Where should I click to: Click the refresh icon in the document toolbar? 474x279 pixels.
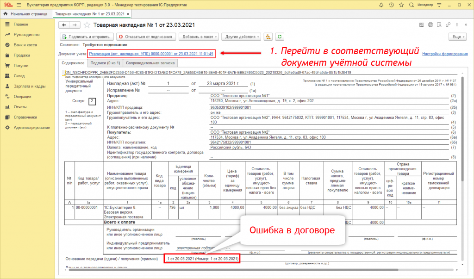(279, 37)
